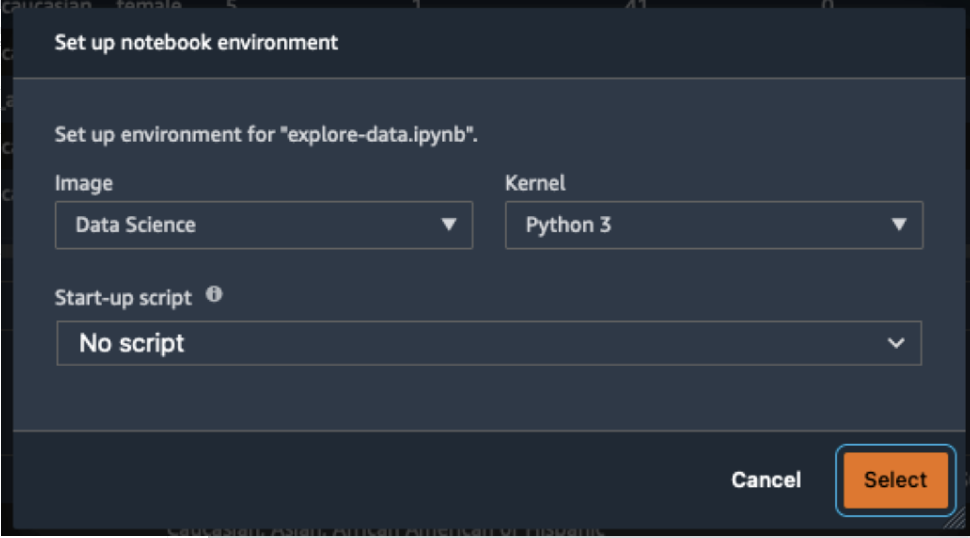Cancel the notebook environment setup
This screenshot has width=970, height=538.
(766, 480)
